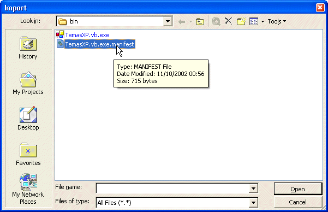Expand the Views dropdown arrow
The height and width of the screenshot is (212, 328).
point(263,21)
